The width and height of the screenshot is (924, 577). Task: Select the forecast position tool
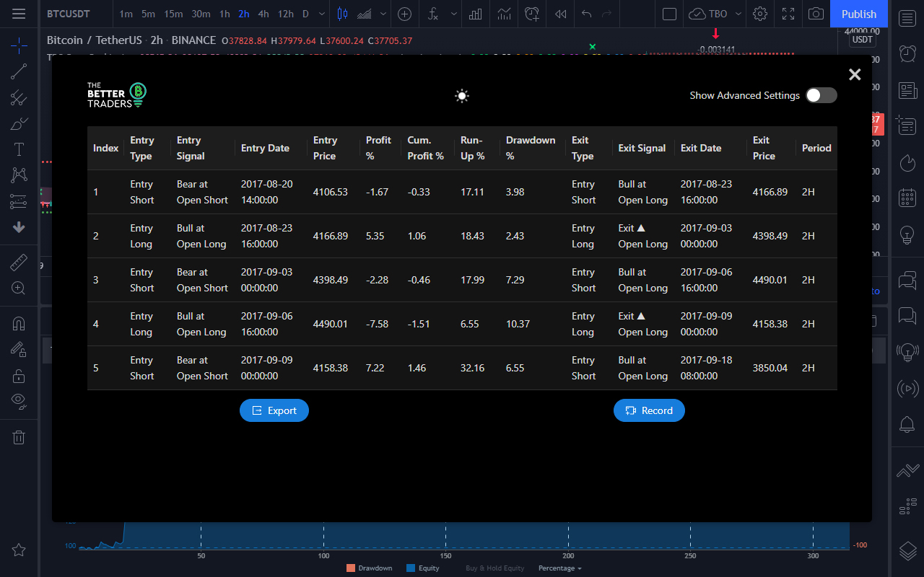pos(19,201)
